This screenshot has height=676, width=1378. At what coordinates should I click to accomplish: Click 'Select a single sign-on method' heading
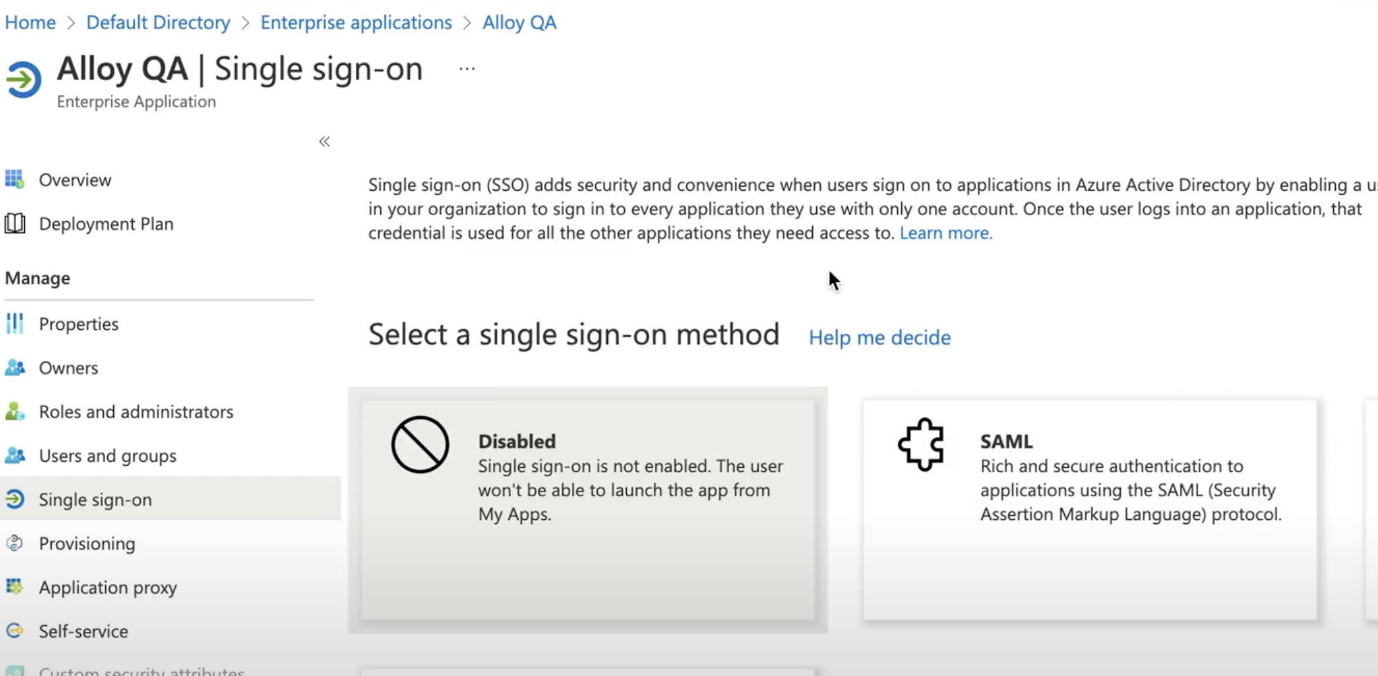pos(574,335)
